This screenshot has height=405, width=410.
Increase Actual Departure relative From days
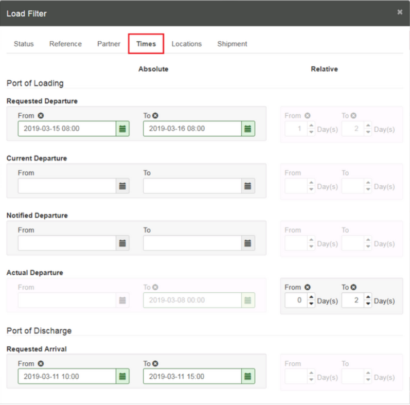point(311,297)
